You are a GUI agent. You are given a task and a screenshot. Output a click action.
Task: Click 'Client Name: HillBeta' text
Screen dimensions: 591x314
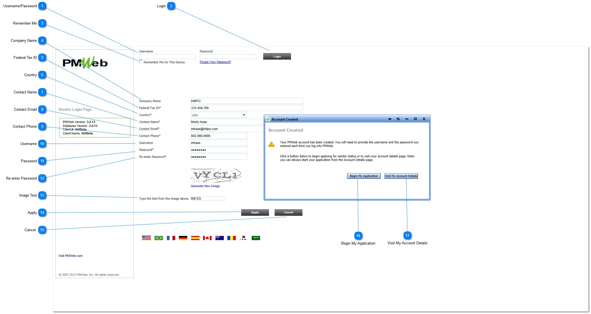78,133
